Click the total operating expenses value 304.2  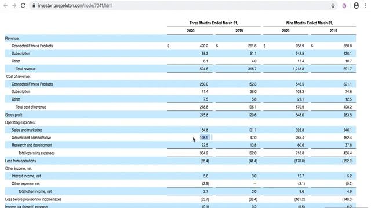click(x=204, y=153)
